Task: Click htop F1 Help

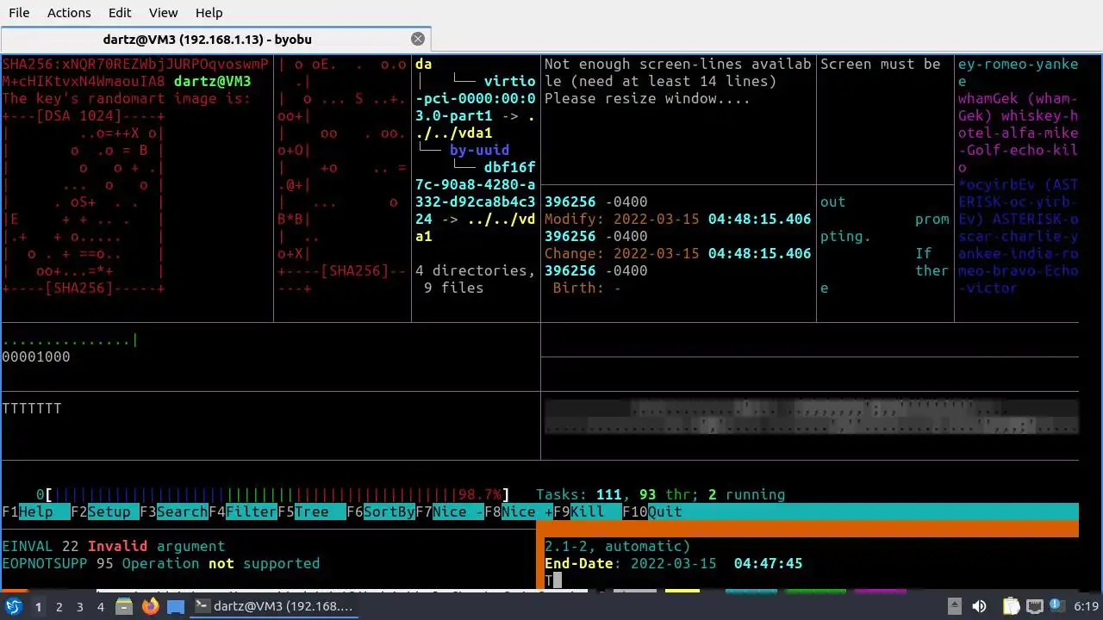Action: pos(36,512)
